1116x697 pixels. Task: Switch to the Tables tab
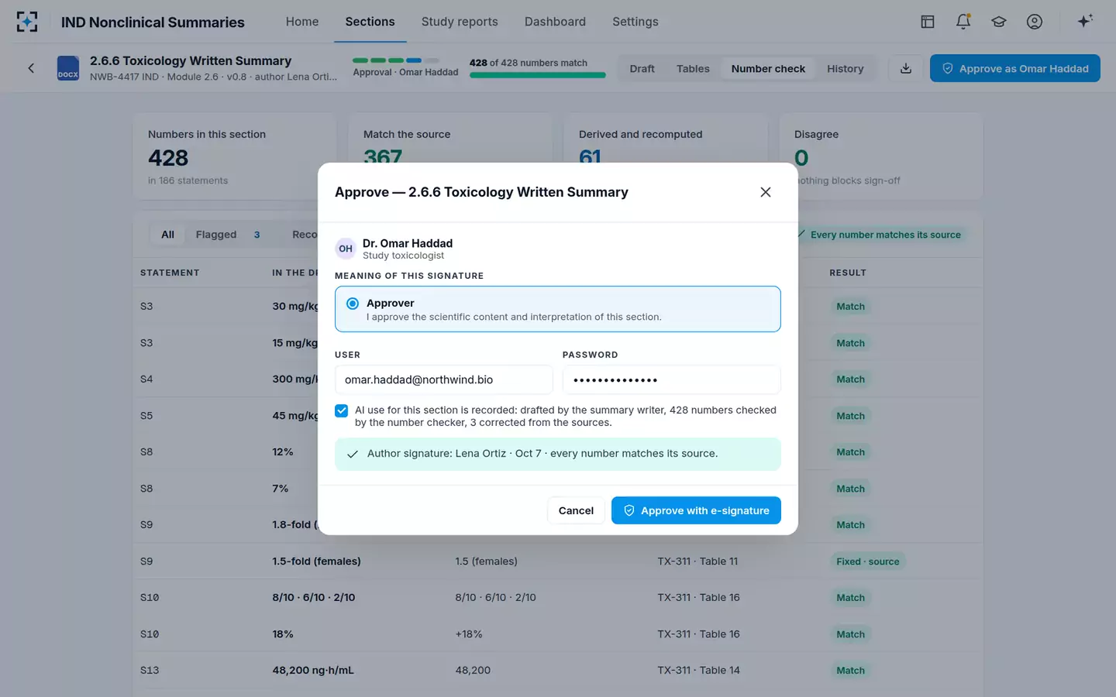pyautogui.click(x=693, y=69)
